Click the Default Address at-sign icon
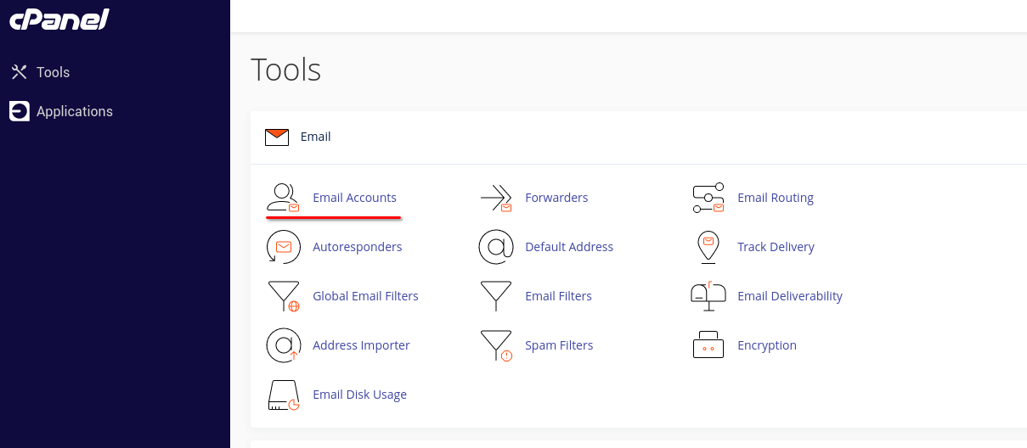The image size is (1027, 448). 495,247
